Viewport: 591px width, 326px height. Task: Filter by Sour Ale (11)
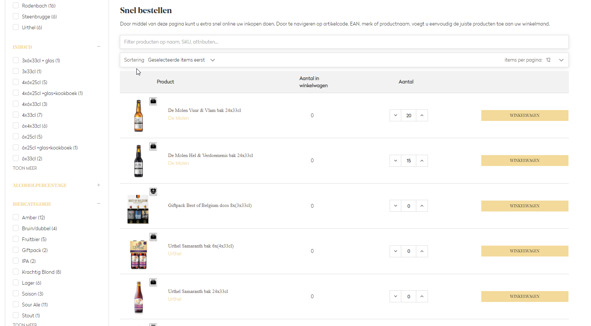click(16, 304)
